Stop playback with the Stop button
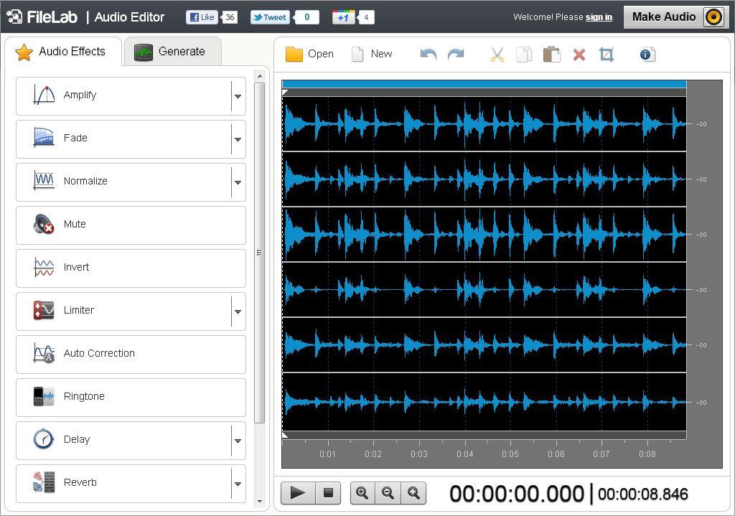Screen dimensions: 735x516 coord(328,492)
